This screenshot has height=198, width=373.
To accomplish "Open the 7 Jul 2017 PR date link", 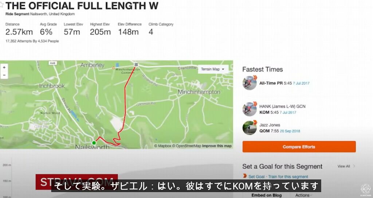I will click(x=301, y=83).
